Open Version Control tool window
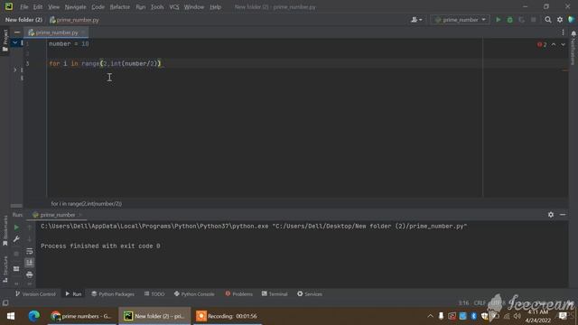Screen dimensions: 578x325 coord(35,293)
